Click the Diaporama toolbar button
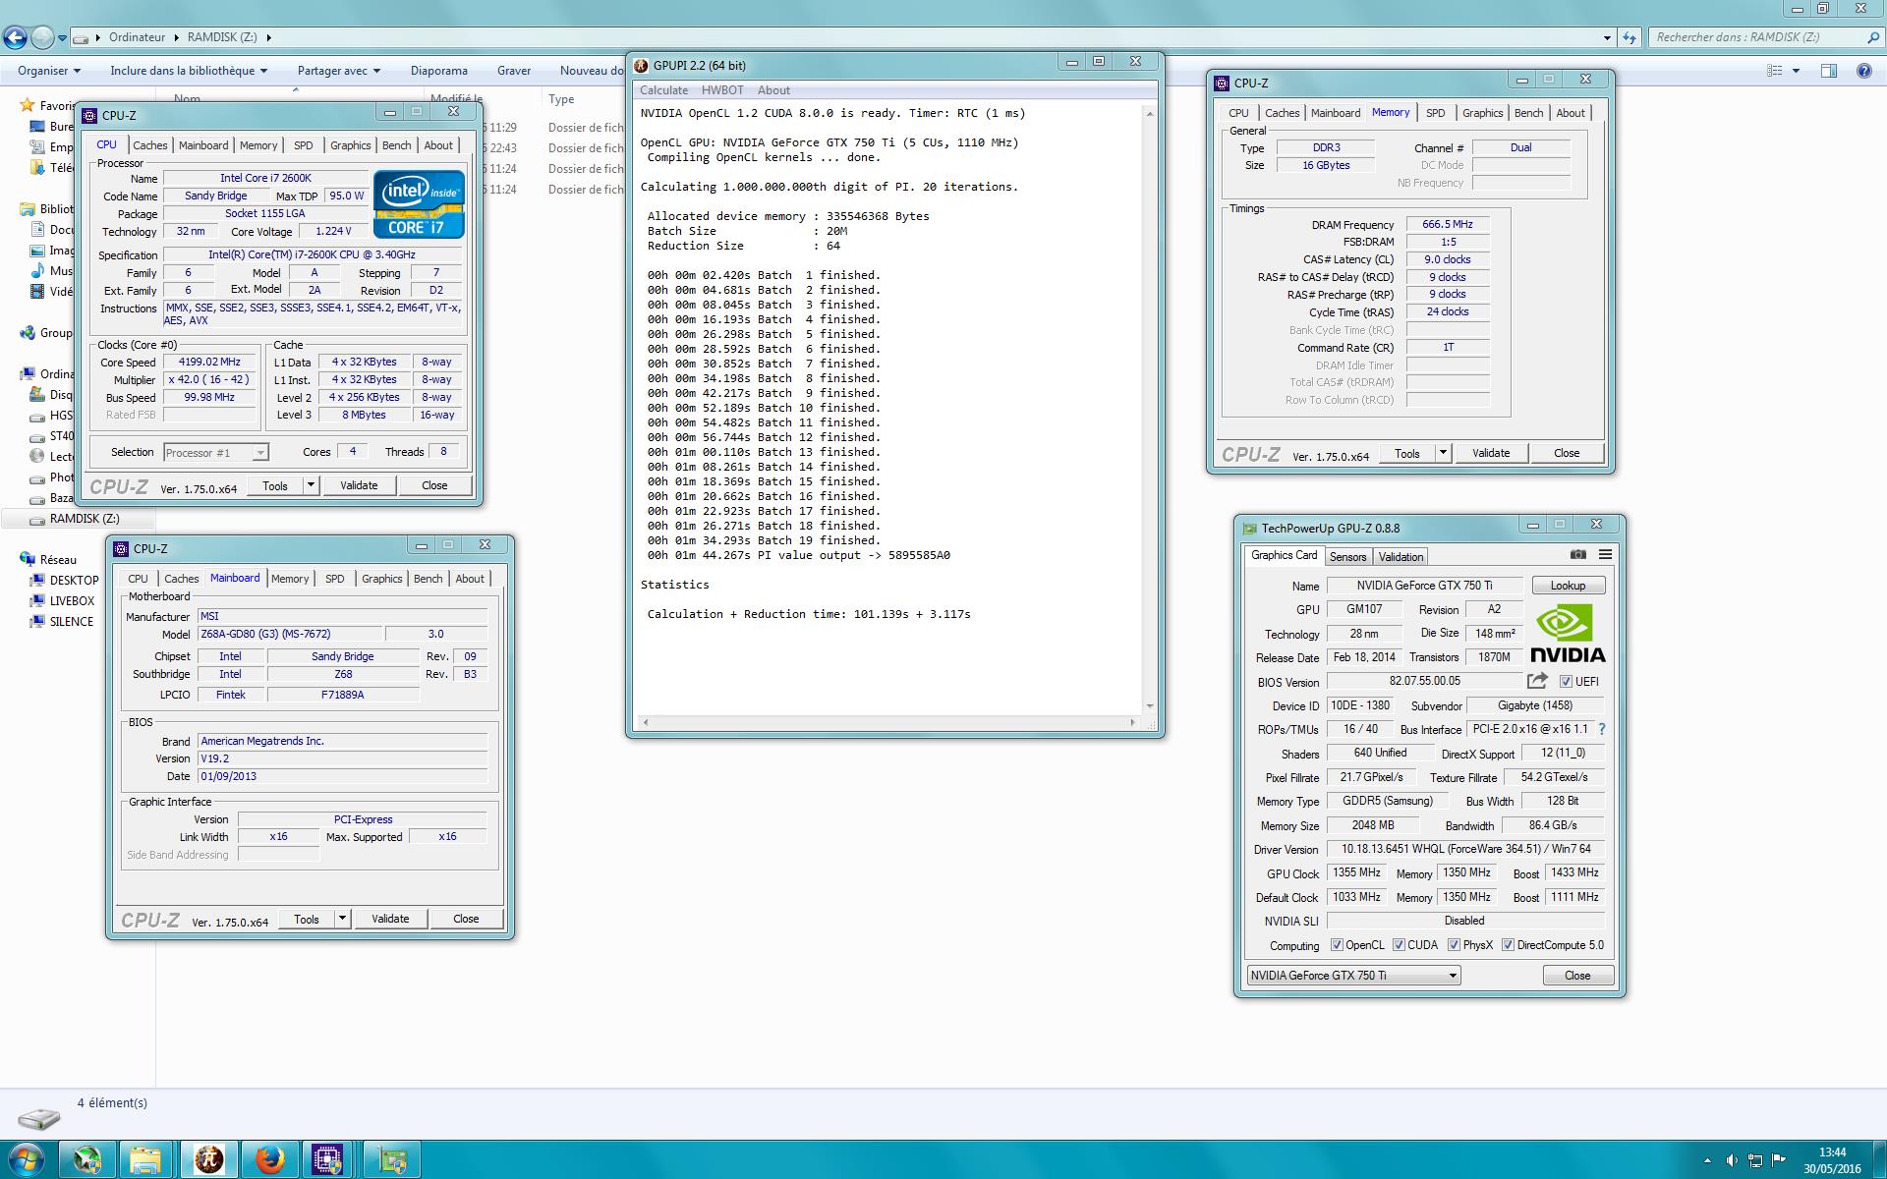1887x1179 pixels. [x=439, y=71]
